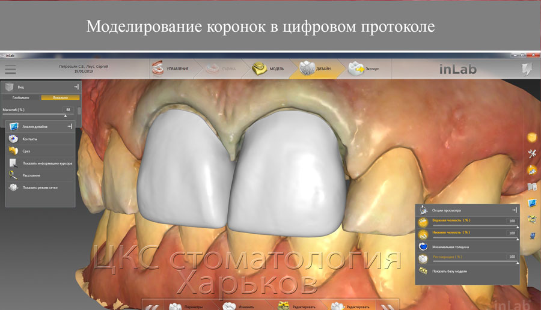The image size is (541, 310).
Task: Select the Локально view option
Action: 60,97
